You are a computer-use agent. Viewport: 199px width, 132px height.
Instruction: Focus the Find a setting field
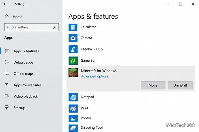[31, 27]
